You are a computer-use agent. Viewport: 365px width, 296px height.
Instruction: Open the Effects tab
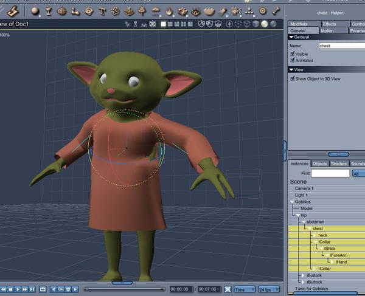point(335,24)
